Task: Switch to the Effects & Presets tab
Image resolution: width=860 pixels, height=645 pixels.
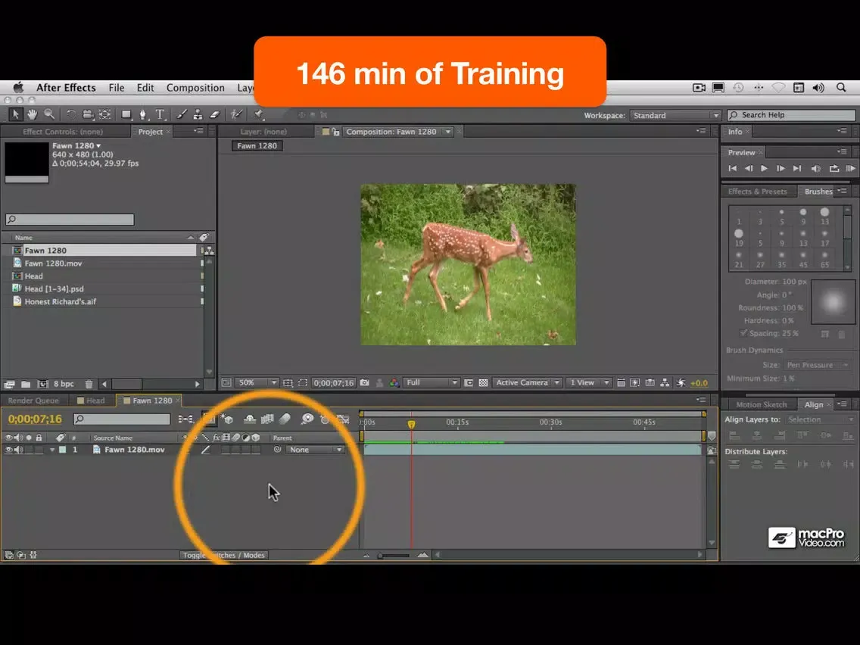Action: coord(758,192)
